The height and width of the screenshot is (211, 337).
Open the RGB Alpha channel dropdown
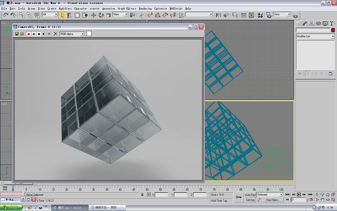82,34
